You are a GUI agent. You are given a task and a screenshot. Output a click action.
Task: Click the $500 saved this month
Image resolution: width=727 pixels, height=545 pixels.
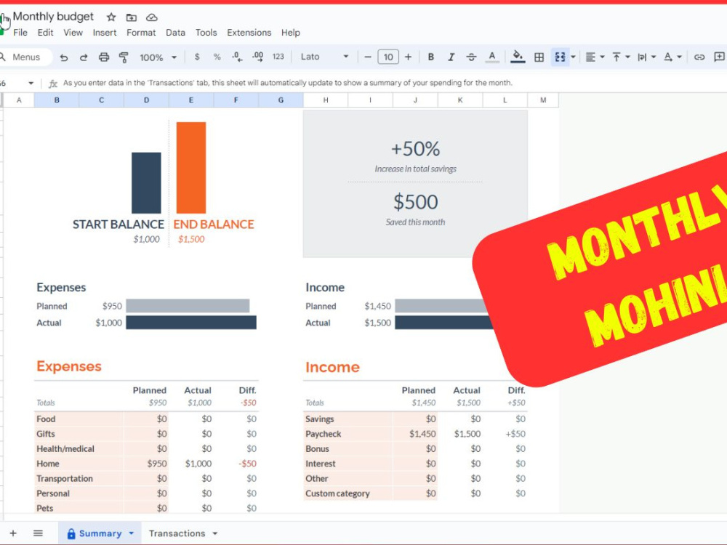(x=415, y=202)
